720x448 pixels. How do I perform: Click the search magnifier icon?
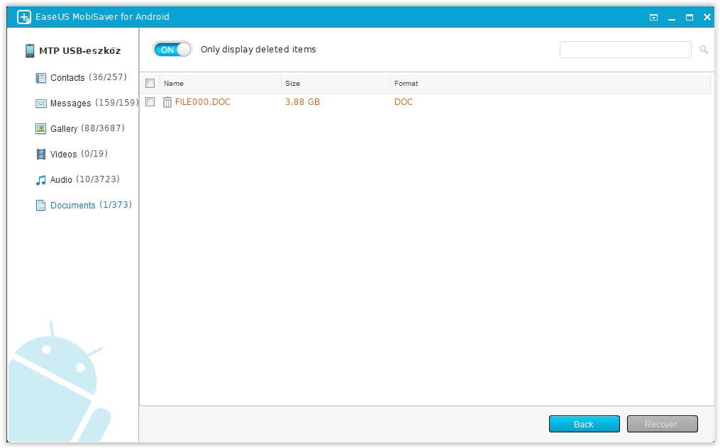point(704,50)
